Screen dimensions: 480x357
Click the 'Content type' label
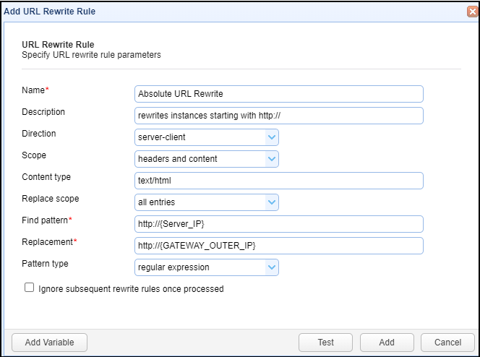point(46,177)
